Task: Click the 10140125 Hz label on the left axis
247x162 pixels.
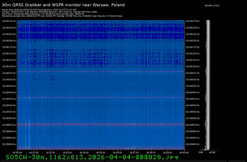Action: [x=9, y=60]
